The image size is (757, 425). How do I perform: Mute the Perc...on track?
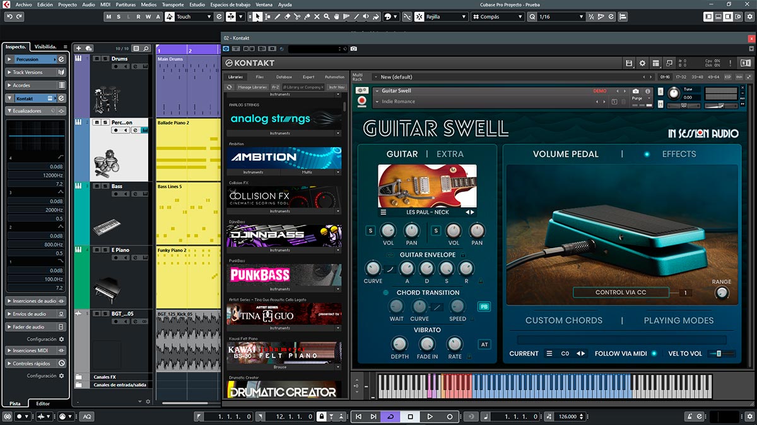pos(97,122)
